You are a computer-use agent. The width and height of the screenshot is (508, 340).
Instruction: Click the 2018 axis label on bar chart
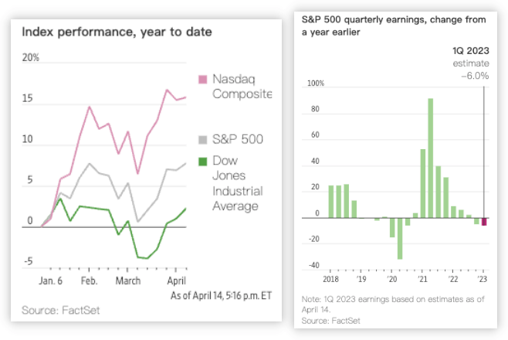(330, 279)
